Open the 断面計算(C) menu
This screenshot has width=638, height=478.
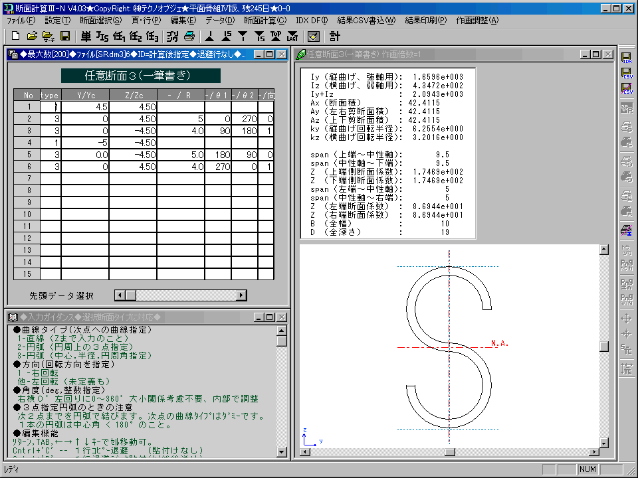point(265,21)
